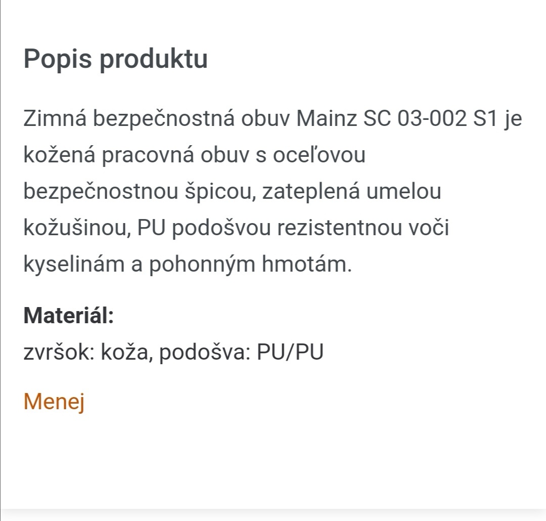This screenshot has width=546, height=521.
Task: Select the Popis produktu heading
Action: point(116,58)
